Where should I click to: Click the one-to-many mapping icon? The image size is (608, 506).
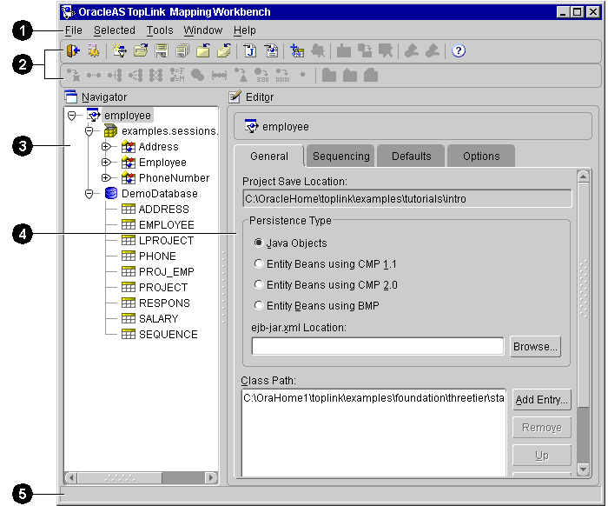coord(115,75)
